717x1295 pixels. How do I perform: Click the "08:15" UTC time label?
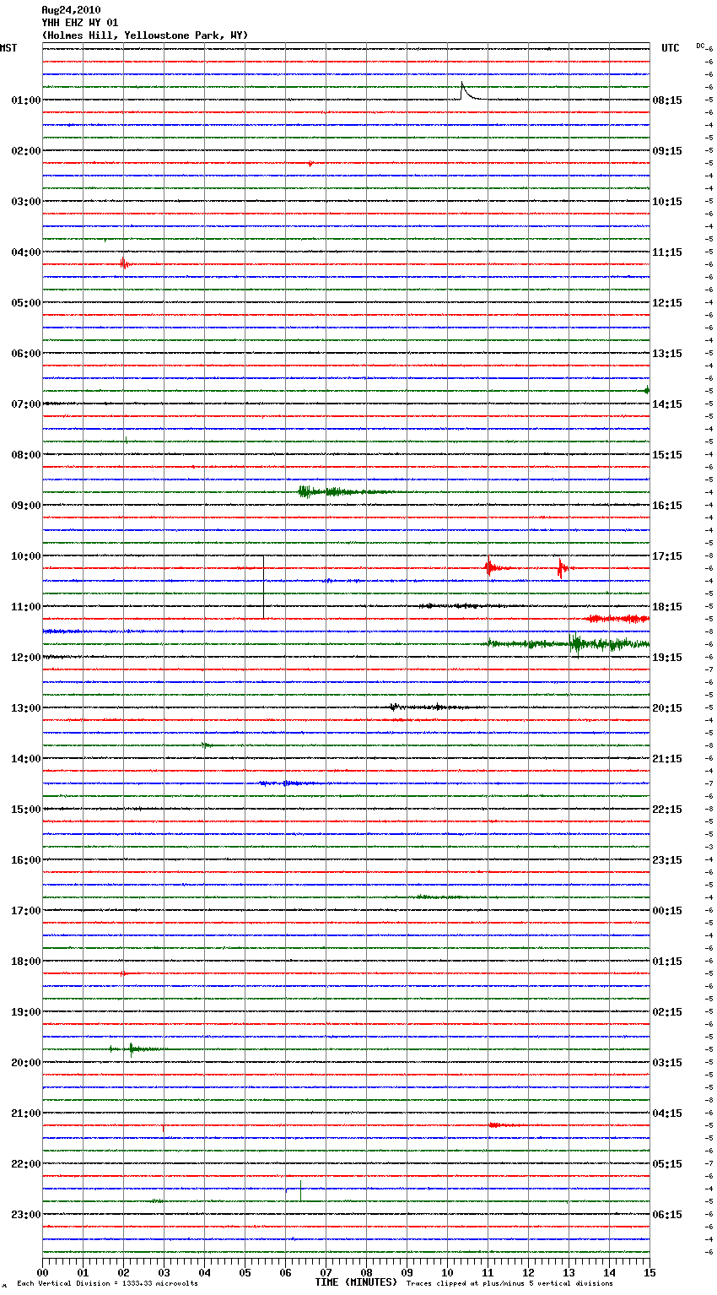point(667,100)
